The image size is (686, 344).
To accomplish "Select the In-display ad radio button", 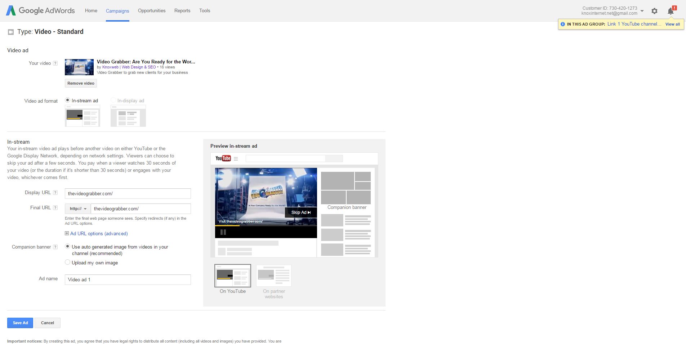I will (113, 100).
